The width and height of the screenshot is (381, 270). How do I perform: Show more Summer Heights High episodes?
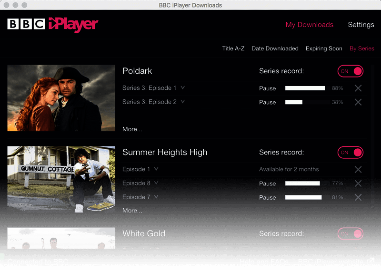pyautogui.click(x=132, y=211)
